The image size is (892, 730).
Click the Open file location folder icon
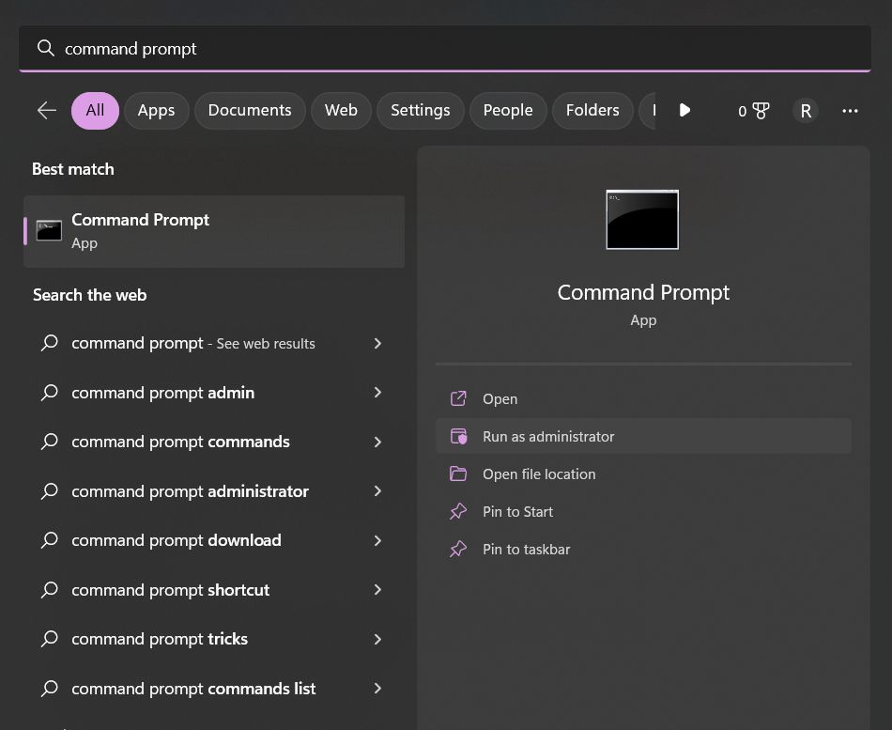[458, 474]
